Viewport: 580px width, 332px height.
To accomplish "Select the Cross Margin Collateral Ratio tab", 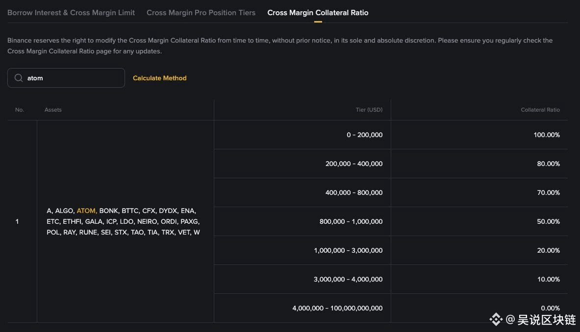I will (318, 13).
